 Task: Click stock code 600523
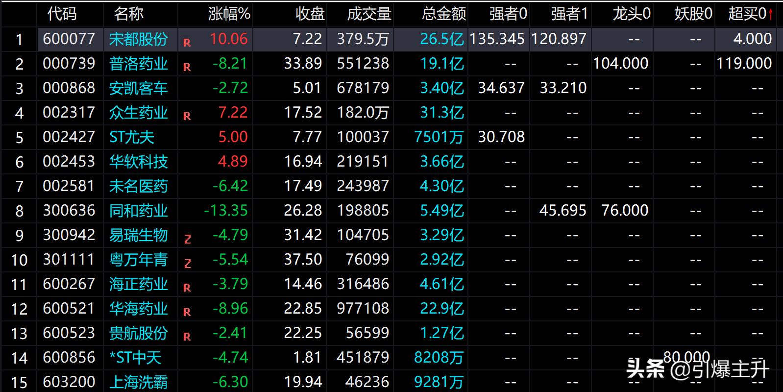69,333
